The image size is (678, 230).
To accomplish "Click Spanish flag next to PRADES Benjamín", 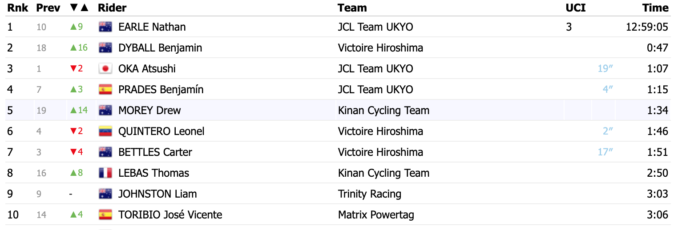I will [105, 89].
